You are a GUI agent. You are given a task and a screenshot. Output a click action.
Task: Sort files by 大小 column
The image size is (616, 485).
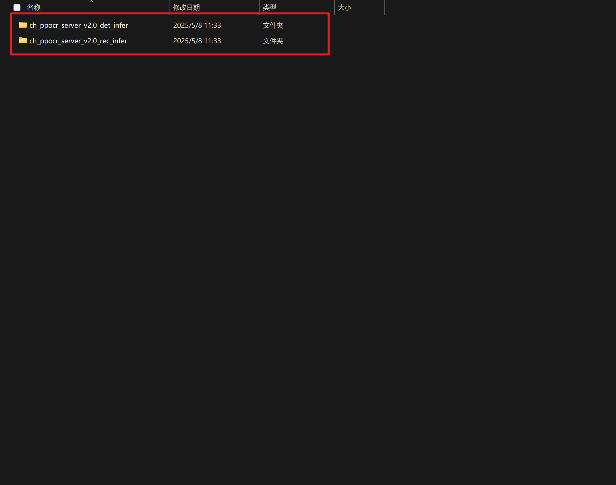tap(344, 7)
